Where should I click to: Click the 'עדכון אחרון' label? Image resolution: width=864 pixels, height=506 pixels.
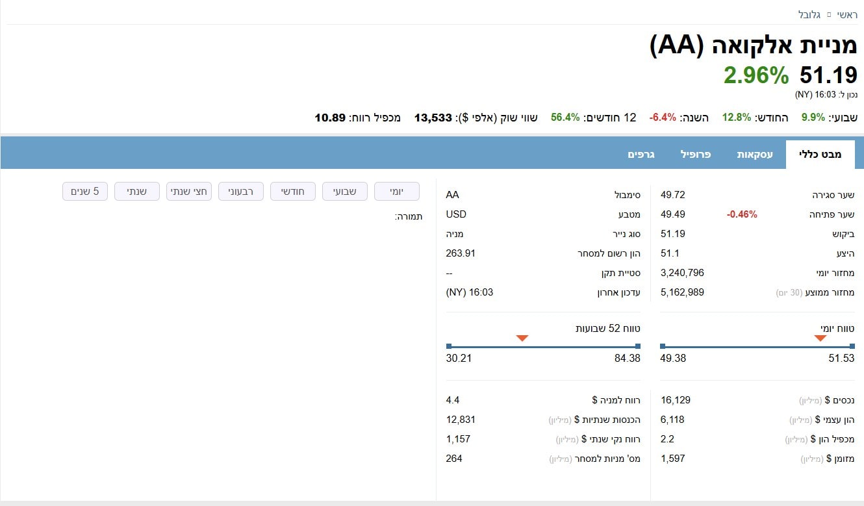[619, 292]
